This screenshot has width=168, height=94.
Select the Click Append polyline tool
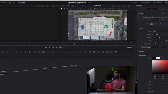click(x=61, y=9)
